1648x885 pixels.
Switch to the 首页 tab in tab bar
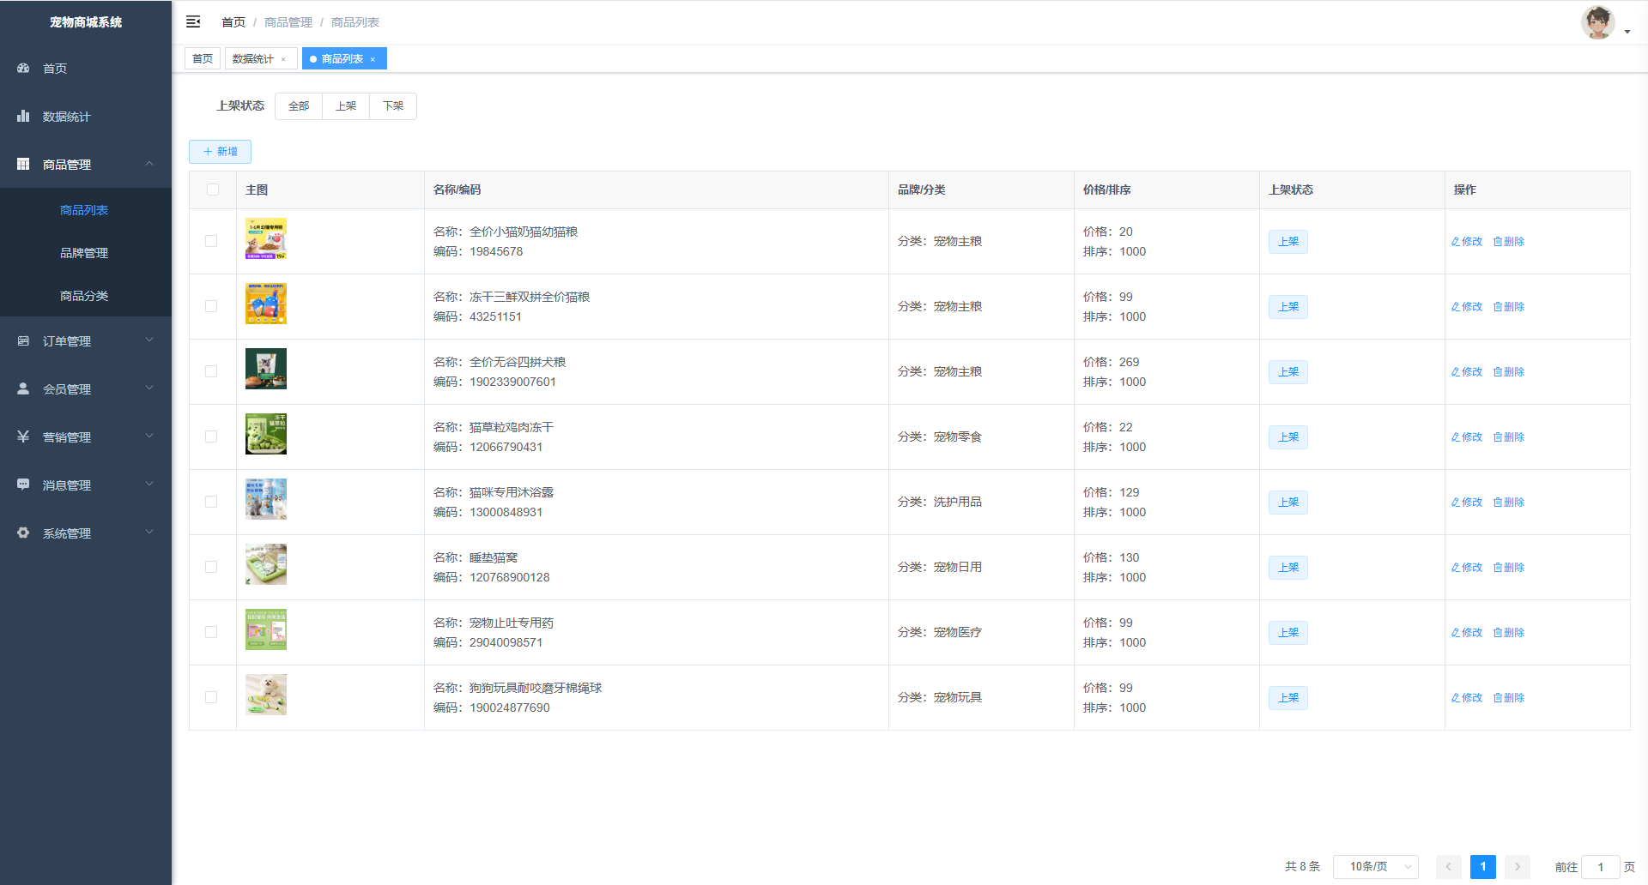point(203,58)
